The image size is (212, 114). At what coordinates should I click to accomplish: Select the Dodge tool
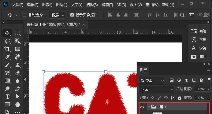coord(7,89)
